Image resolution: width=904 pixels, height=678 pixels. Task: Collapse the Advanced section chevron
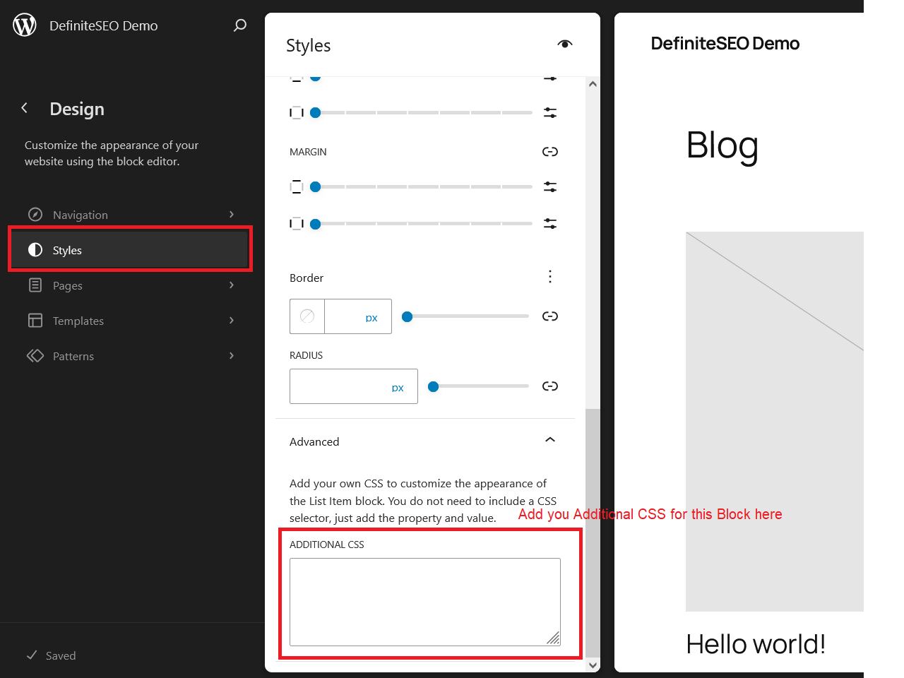tap(550, 440)
